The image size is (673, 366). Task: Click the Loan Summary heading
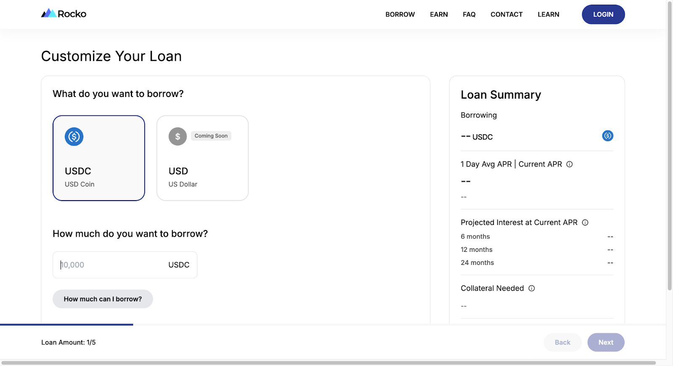click(501, 95)
